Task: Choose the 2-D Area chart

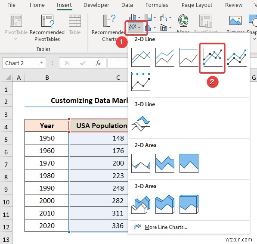Action: click(x=141, y=163)
